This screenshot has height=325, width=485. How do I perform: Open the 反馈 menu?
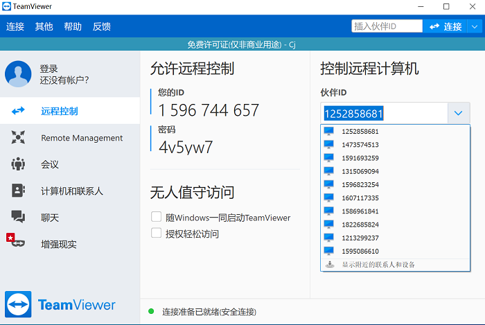[101, 26]
